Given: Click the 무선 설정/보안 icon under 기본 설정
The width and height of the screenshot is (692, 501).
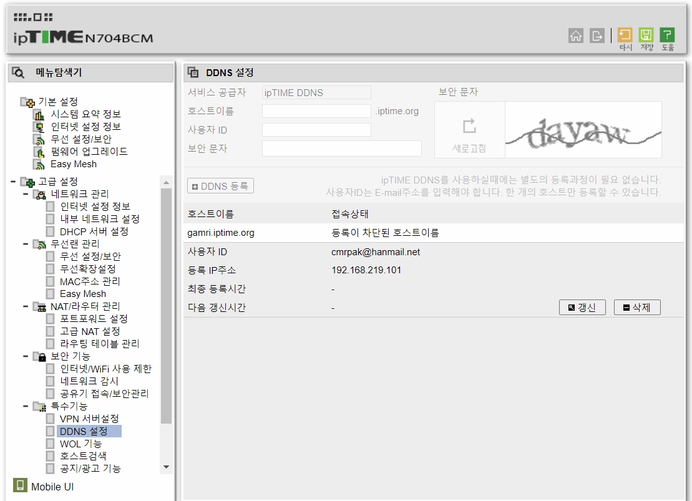Looking at the screenshot, I should [39, 140].
